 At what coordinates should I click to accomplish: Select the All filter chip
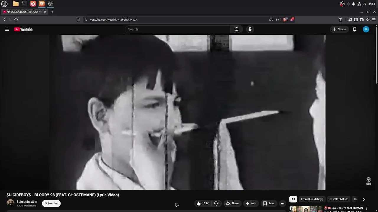[293, 199]
